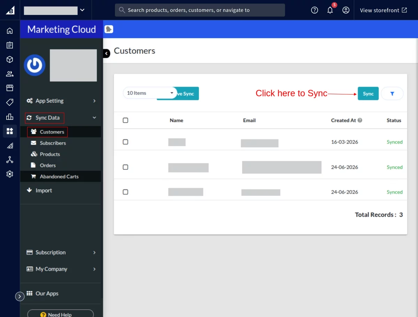Click the Total Records : 3 label
418x317 pixels.
379,215
